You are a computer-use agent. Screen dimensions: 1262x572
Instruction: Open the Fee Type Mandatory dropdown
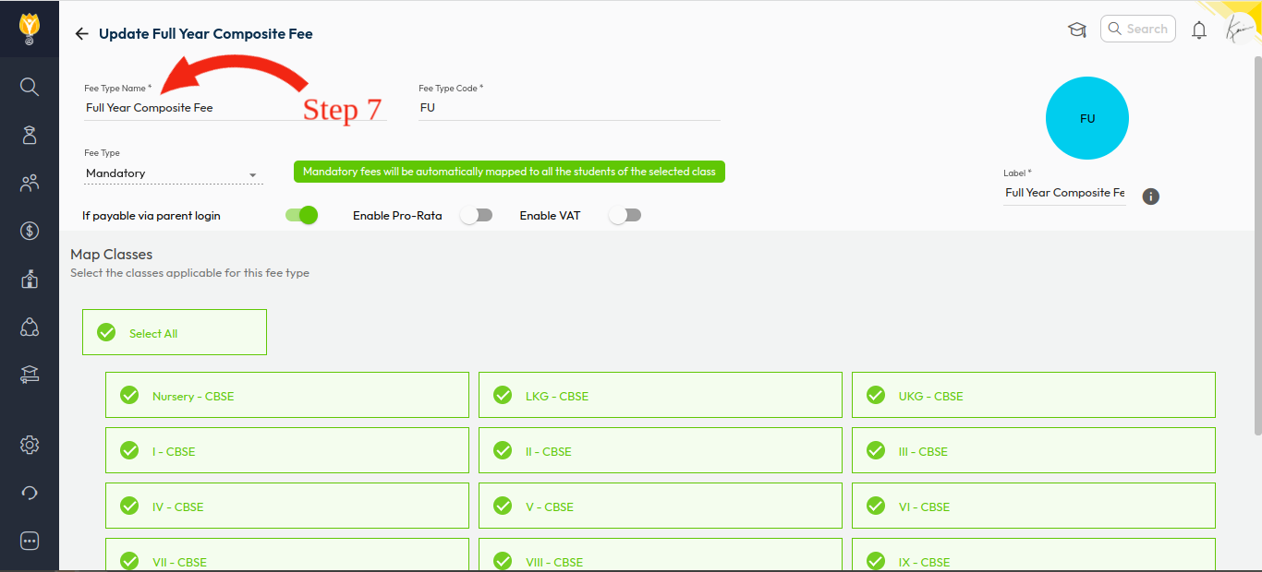click(173, 173)
